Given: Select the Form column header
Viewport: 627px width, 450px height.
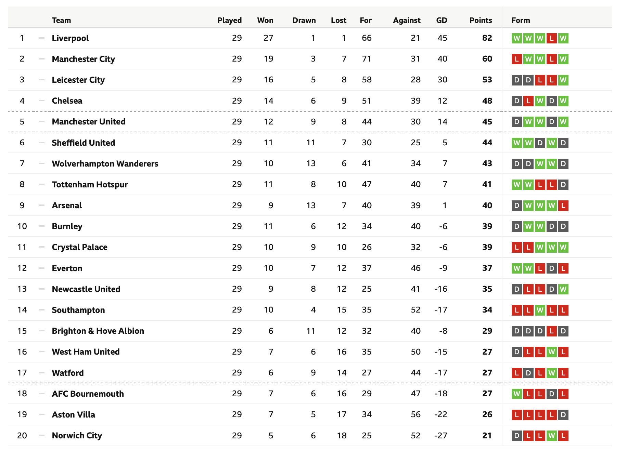Looking at the screenshot, I should pyautogui.click(x=521, y=20).
